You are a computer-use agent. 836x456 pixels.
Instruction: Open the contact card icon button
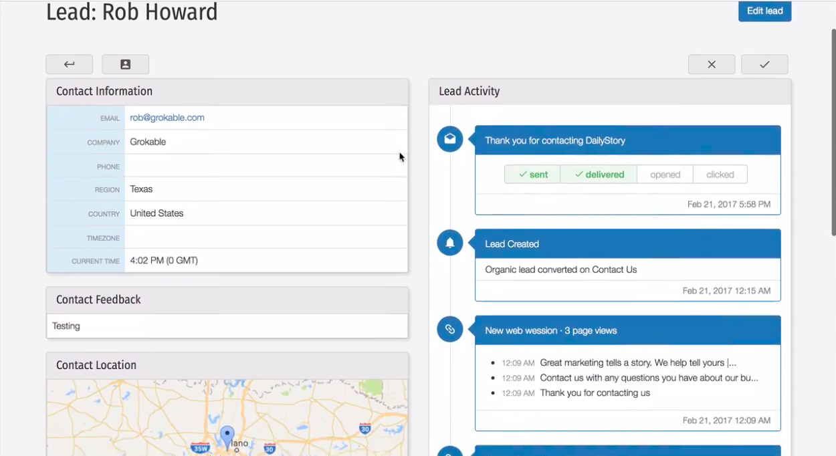click(126, 64)
